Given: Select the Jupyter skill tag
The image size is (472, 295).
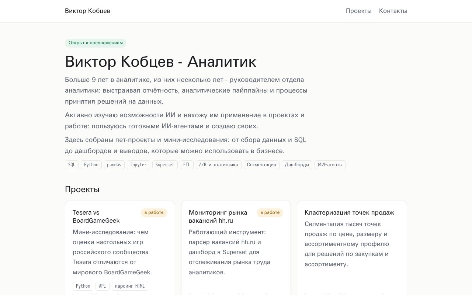Looking at the screenshot, I should [x=138, y=165].
